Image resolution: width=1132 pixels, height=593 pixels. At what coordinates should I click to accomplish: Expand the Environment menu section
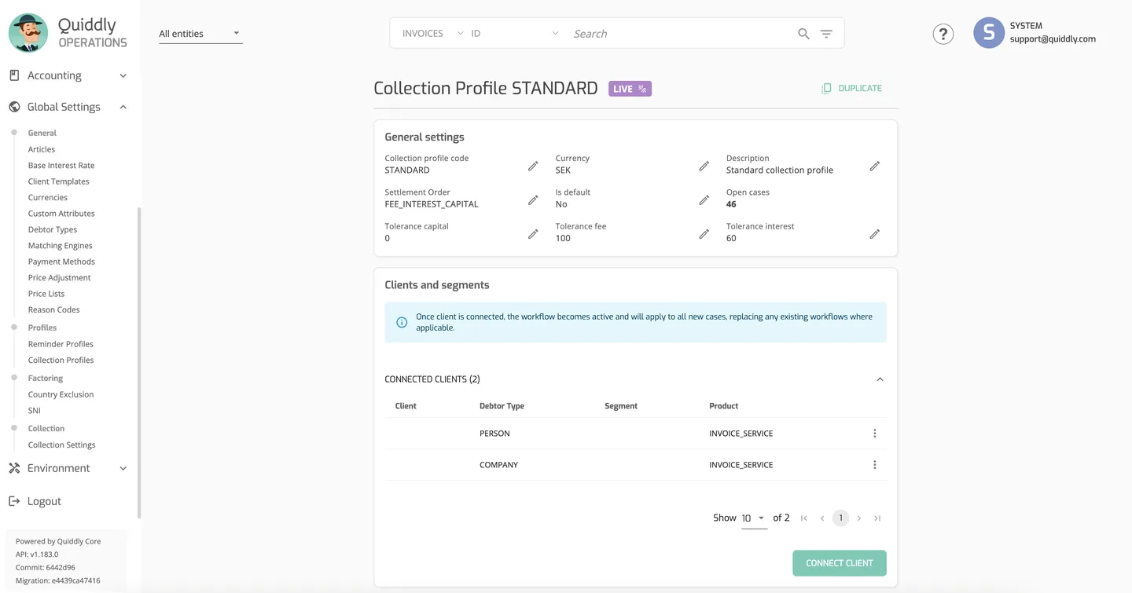click(x=68, y=468)
